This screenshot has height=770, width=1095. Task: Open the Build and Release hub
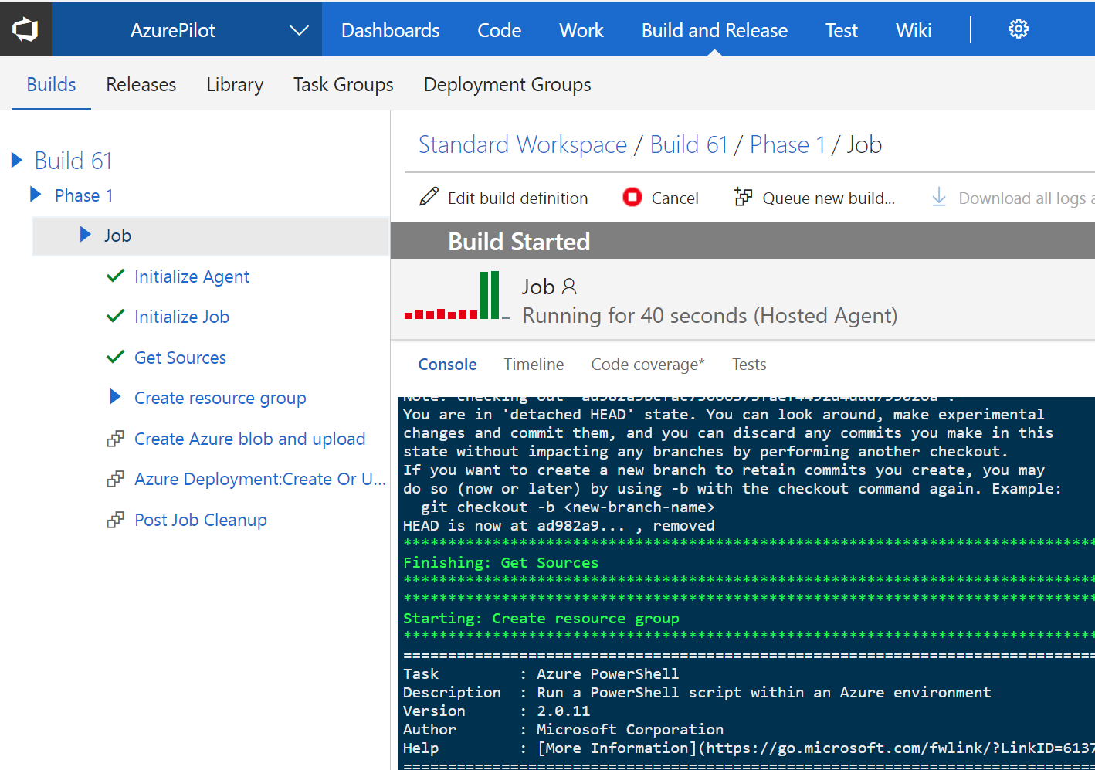pyautogui.click(x=714, y=30)
